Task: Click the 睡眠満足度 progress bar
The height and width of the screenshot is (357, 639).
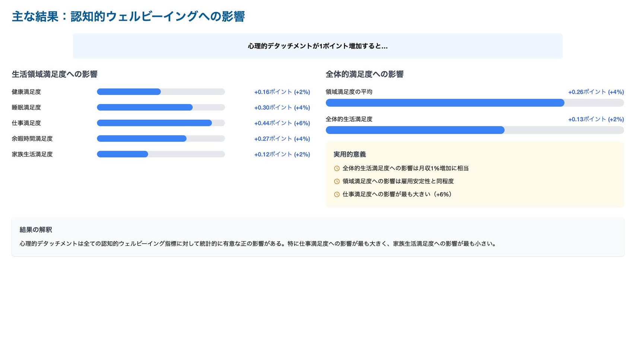Action: [161, 107]
